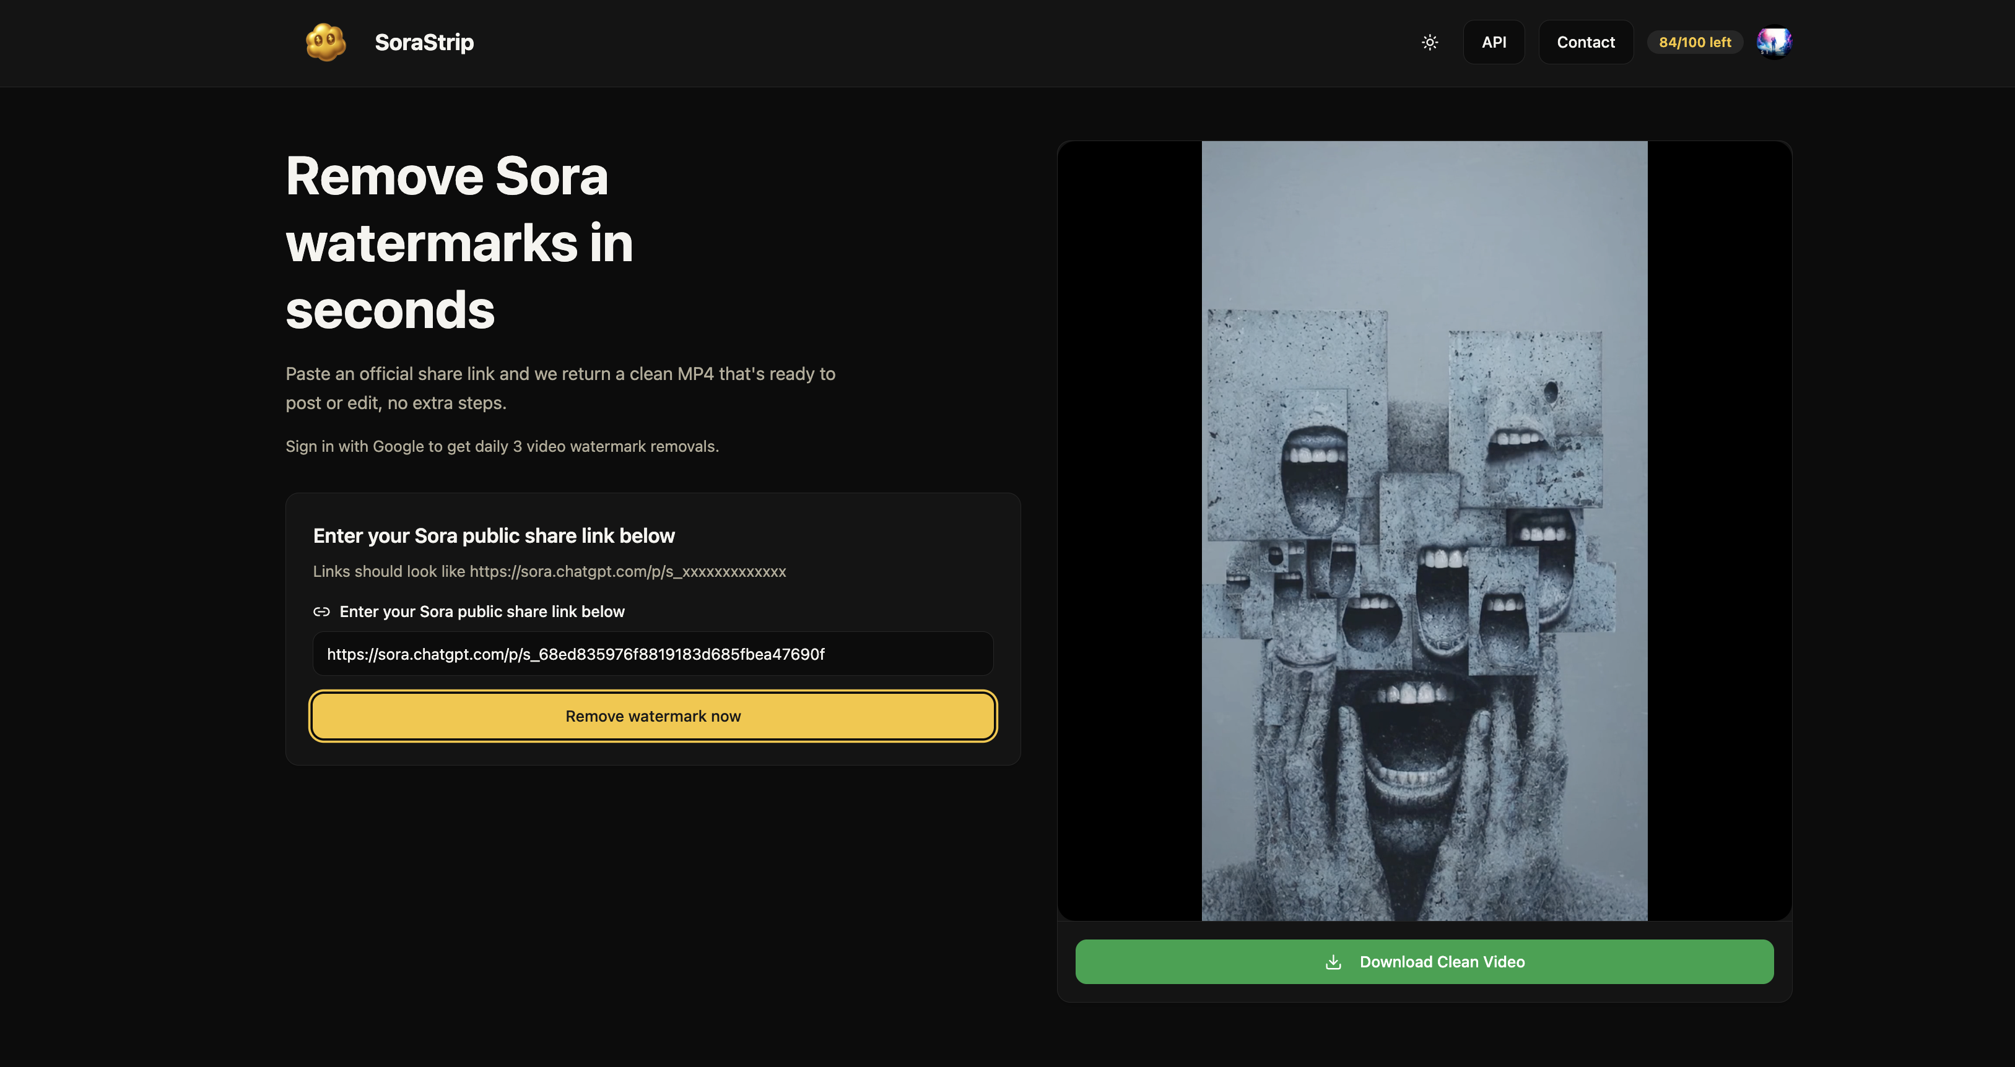Open the user avatar menu

pyautogui.click(x=1773, y=42)
